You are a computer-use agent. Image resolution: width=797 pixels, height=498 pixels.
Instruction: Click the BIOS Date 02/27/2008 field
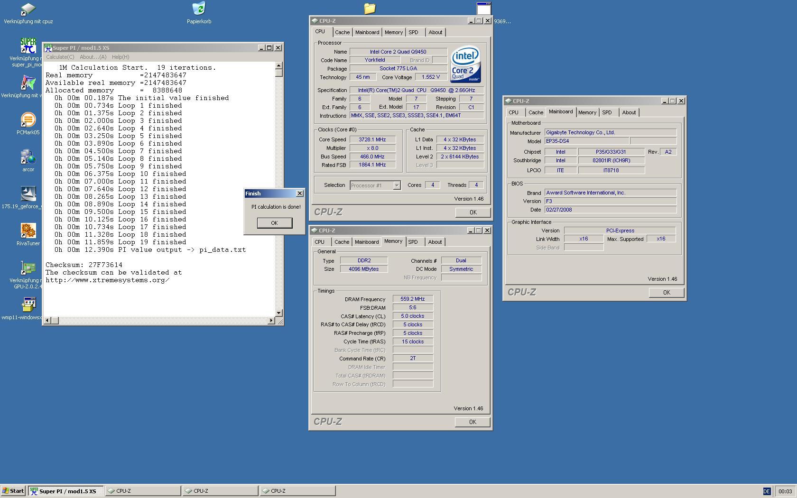611,210
